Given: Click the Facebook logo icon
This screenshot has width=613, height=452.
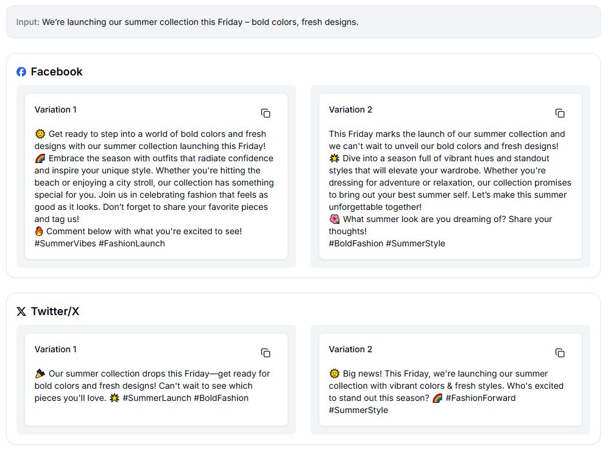Looking at the screenshot, I should pos(21,72).
